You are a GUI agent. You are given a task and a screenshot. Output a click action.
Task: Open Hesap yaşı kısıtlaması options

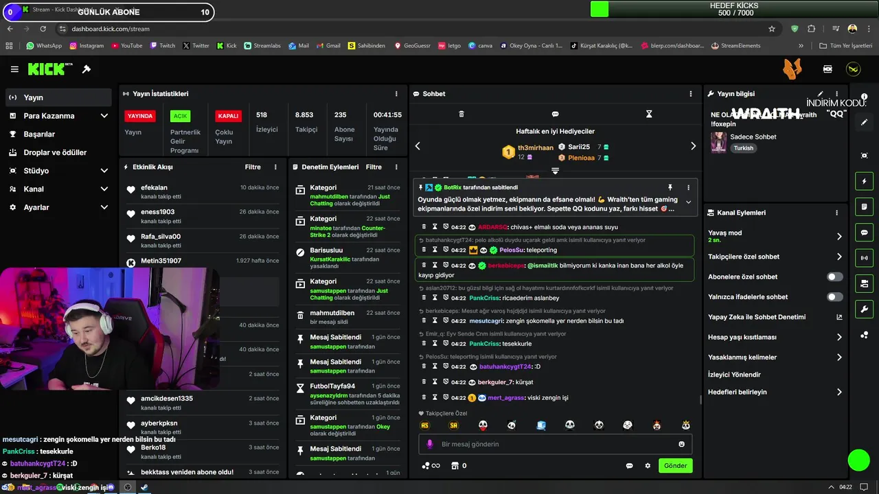click(x=775, y=337)
